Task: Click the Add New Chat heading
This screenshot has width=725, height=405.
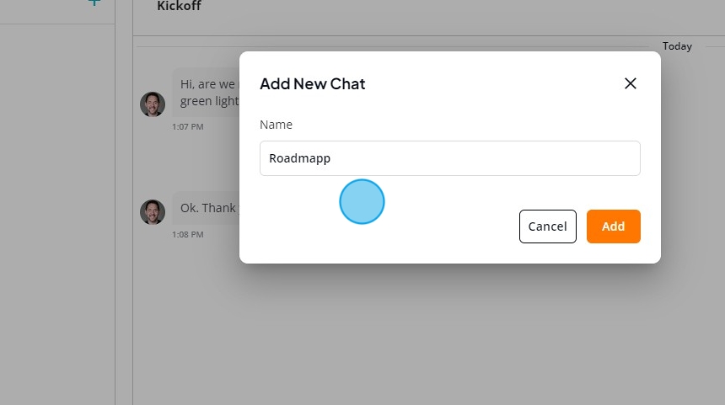Action: click(313, 83)
